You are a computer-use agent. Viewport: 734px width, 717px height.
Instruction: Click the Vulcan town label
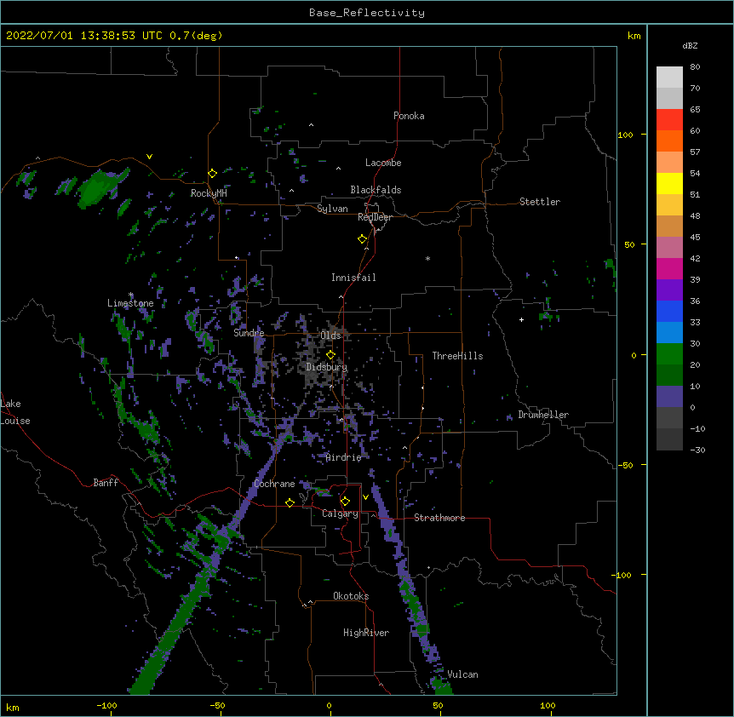pos(462,674)
